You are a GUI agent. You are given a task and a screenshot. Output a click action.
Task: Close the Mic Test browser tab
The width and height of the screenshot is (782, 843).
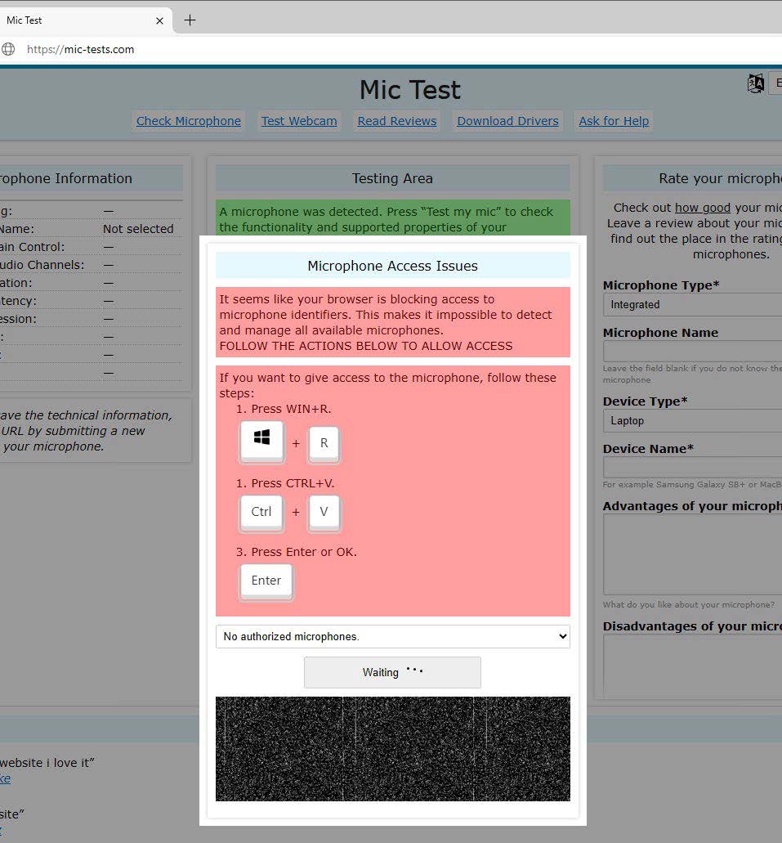tap(160, 20)
